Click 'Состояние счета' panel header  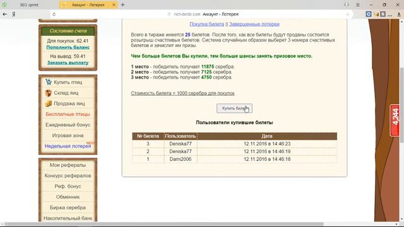tap(68, 31)
